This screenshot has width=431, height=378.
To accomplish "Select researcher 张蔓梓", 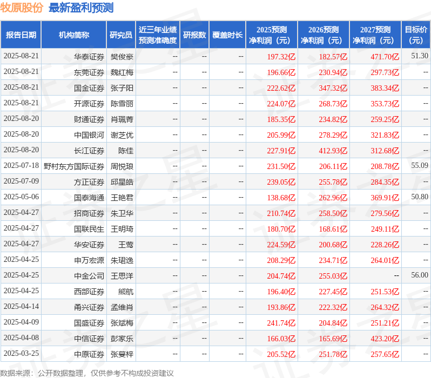I will coord(122,354).
